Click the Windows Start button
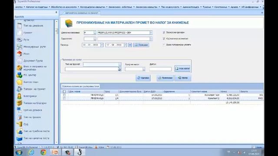 pyautogui.click(x=19, y=152)
